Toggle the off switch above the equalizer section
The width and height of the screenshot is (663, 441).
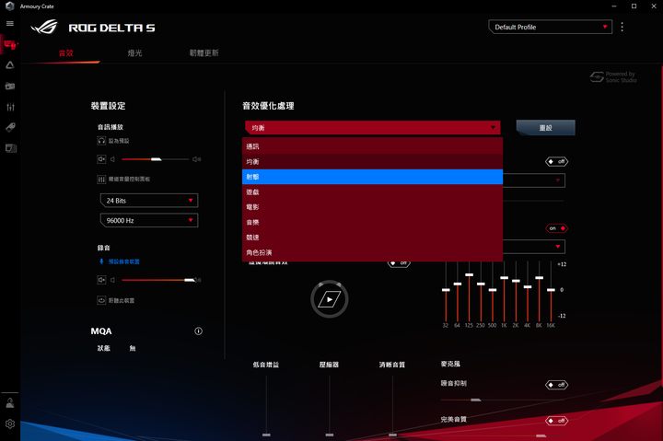click(x=556, y=161)
